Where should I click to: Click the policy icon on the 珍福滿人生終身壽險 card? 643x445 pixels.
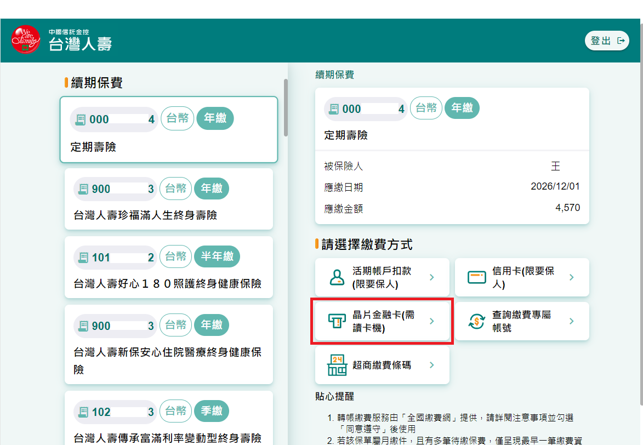[x=83, y=189]
